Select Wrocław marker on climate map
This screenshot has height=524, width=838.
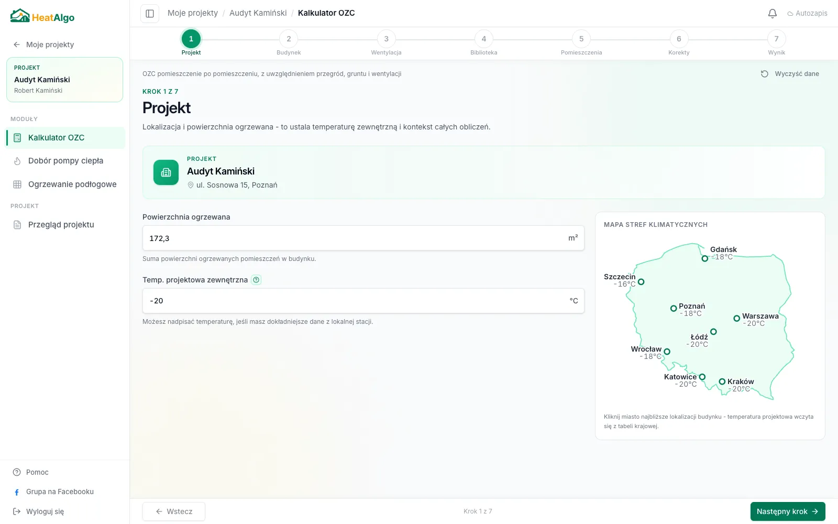(667, 352)
